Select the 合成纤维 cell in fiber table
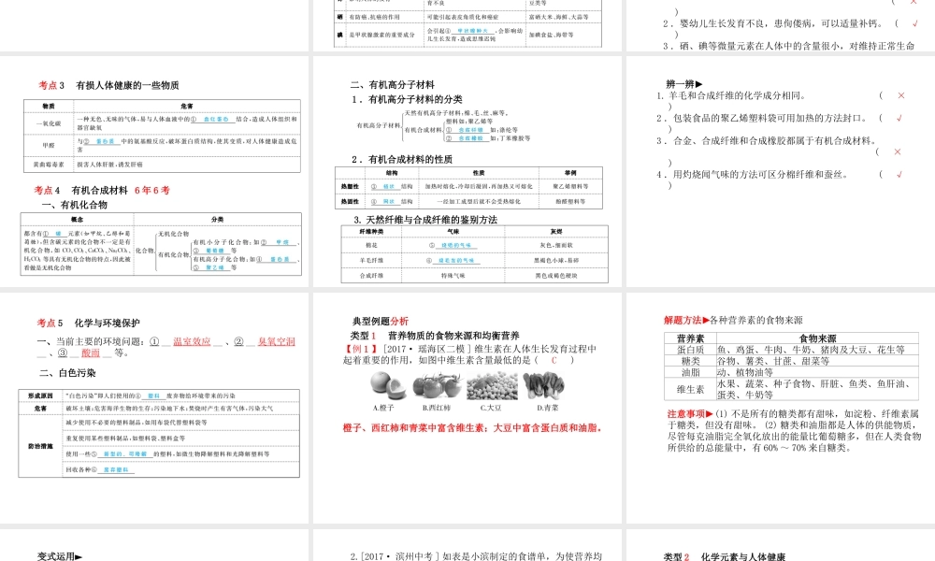 click(371, 276)
